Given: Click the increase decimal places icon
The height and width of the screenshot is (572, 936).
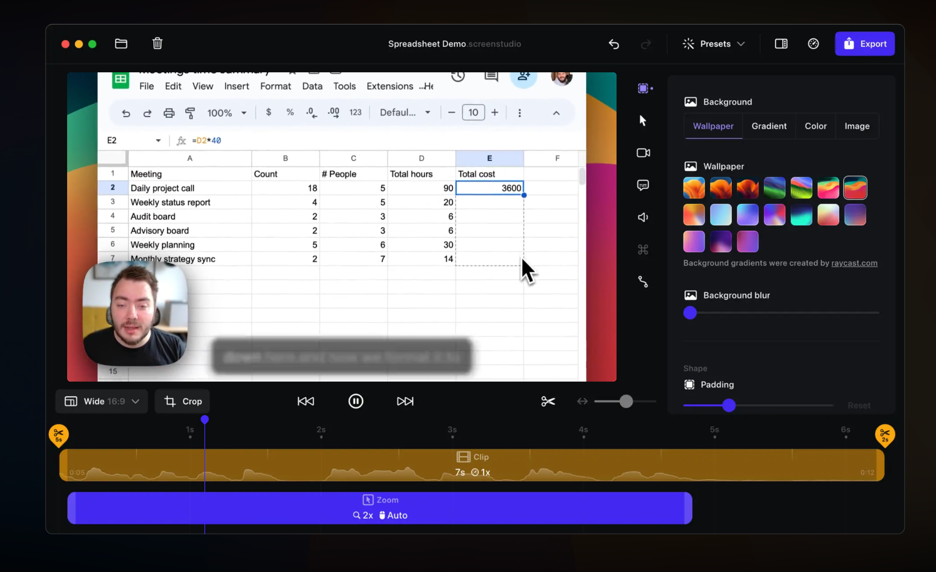Looking at the screenshot, I should 334,113.
